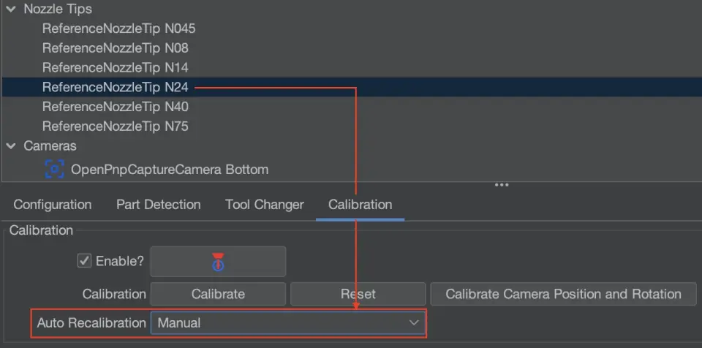
Task: Choose ReferenceNozzleTip N14 item
Action: [x=116, y=68]
